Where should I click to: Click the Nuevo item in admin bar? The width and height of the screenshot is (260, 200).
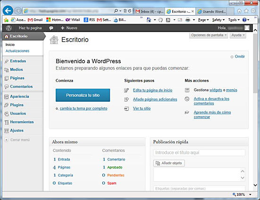point(69,28)
